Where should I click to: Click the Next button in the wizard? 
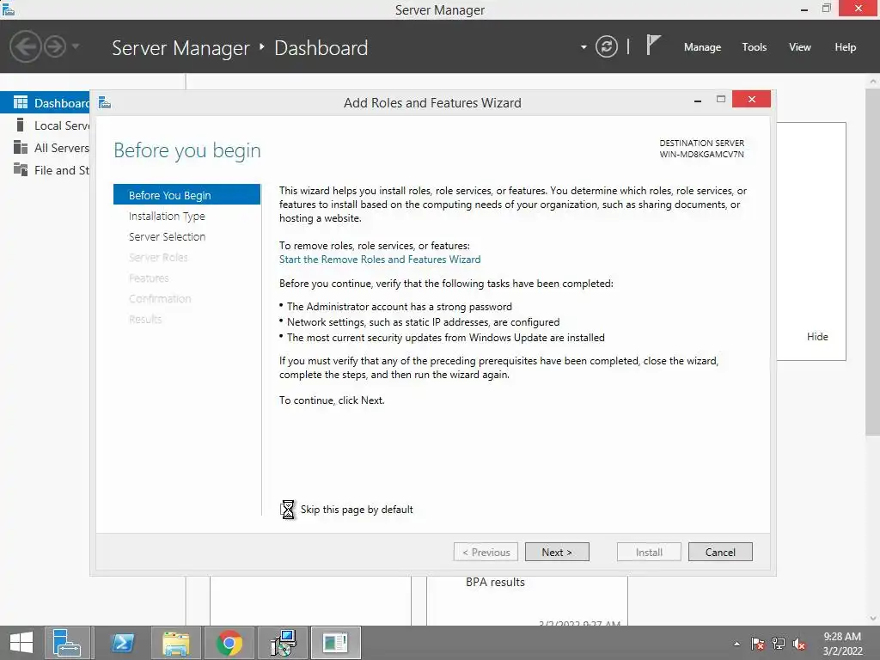(557, 553)
